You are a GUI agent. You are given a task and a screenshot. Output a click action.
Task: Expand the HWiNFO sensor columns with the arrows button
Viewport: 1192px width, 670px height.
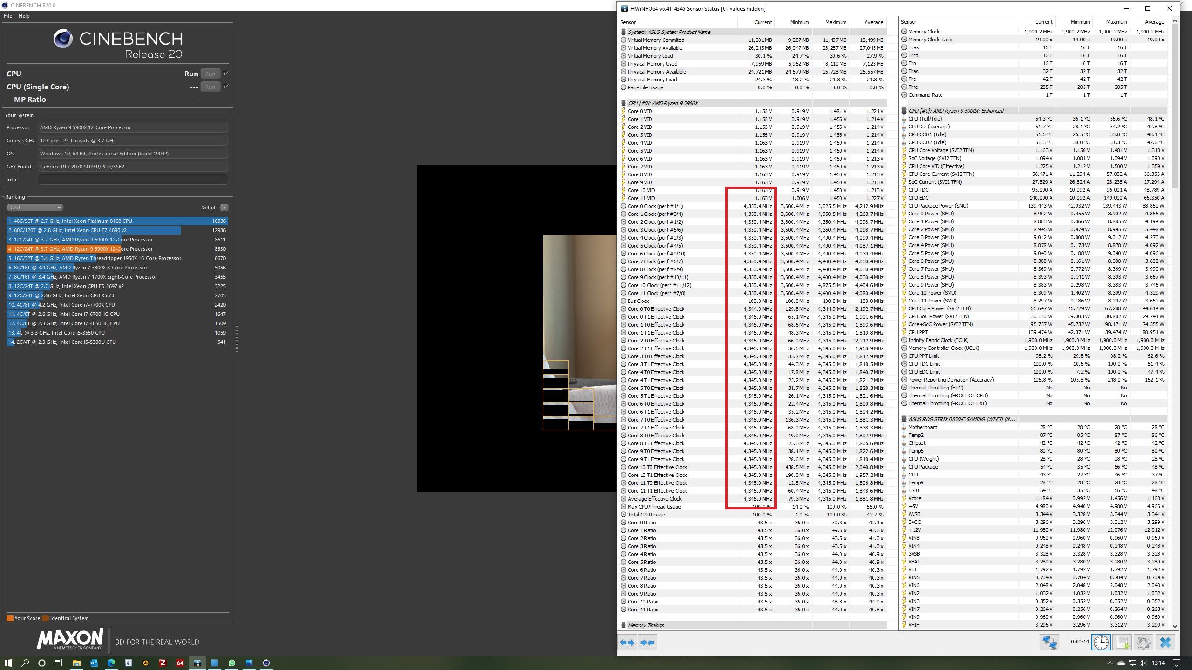click(627, 643)
